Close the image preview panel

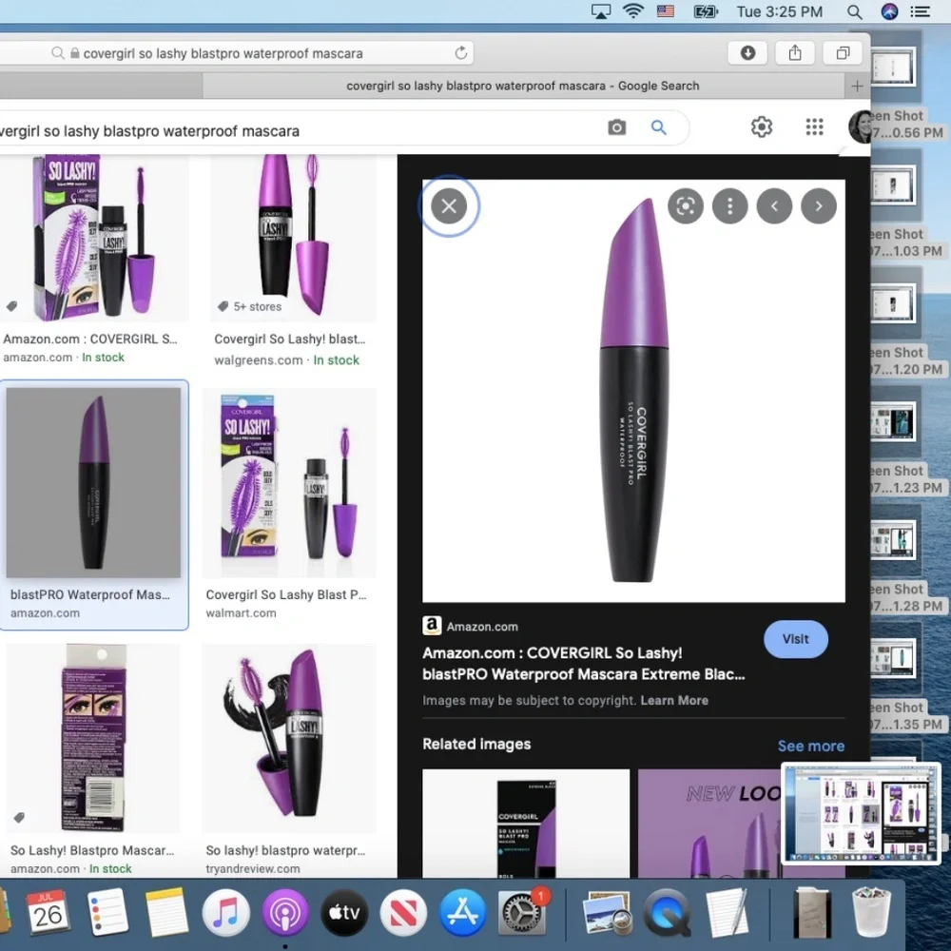click(449, 206)
